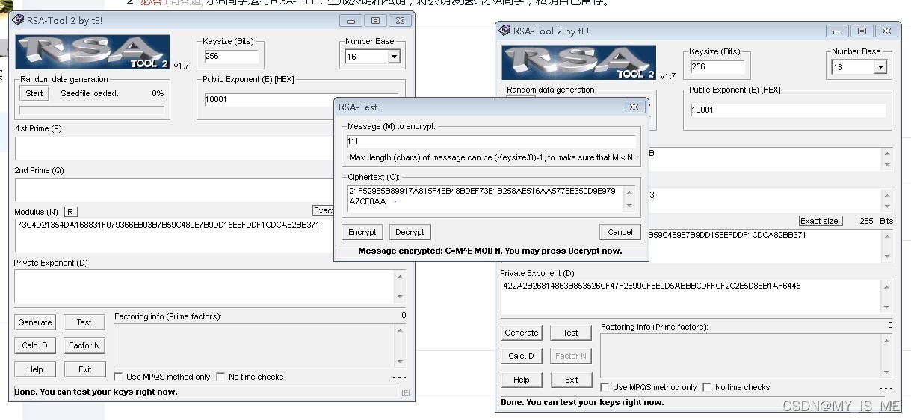Image resolution: width=911 pixels, height=420 pixels.
Task: Click the left RSA-Tool window title icon
Action: click(19, 21)
